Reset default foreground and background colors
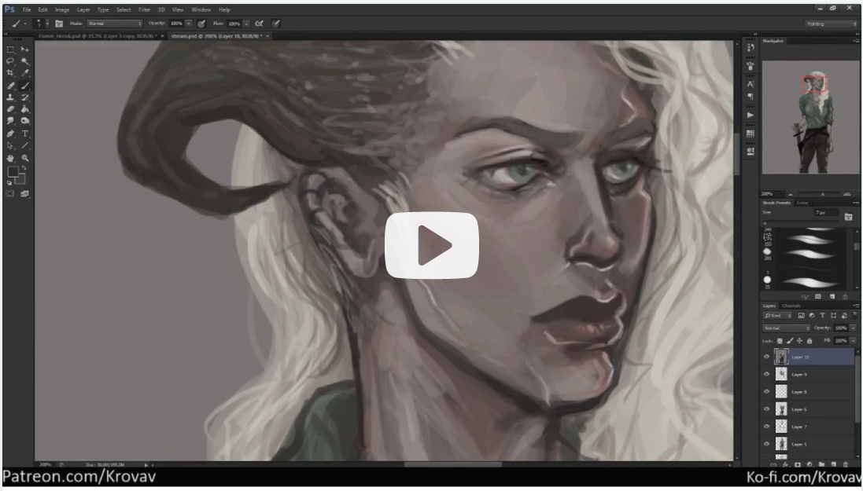This screenshot has width=863, height=491. (x=9, y=182)
